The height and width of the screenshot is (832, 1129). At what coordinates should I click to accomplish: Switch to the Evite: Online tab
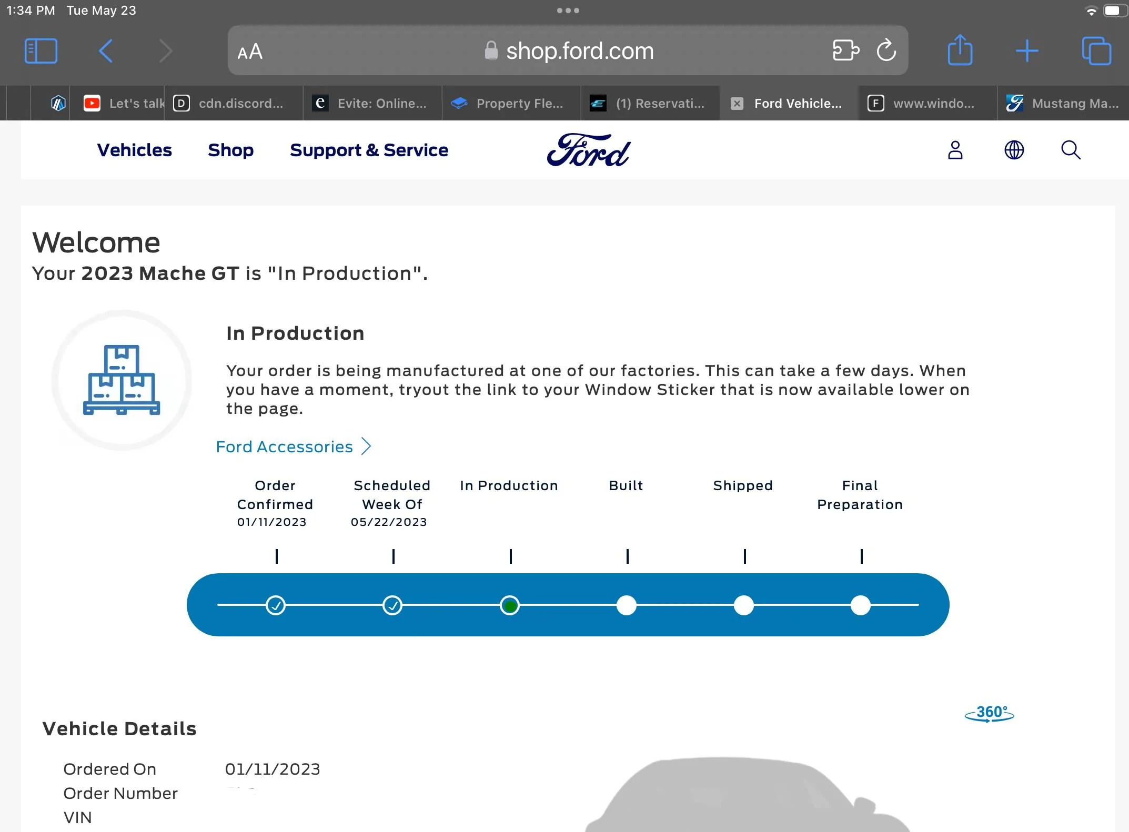pyautogui.click(x=372, y=103)
